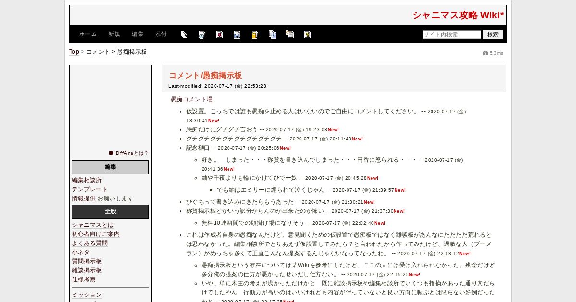Open 質問掲示板 in the sidebar
The width and height of the screenshot is (576, 302).
[87, 262]
